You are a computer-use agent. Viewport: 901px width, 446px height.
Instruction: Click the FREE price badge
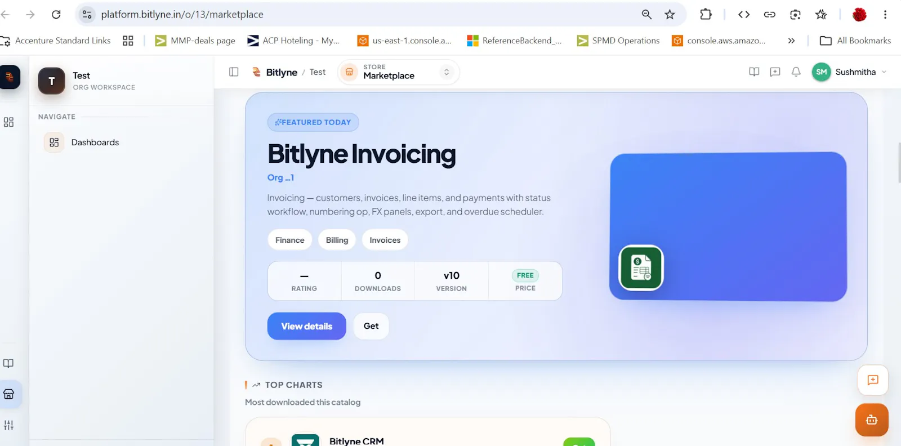tap(525, 275)
